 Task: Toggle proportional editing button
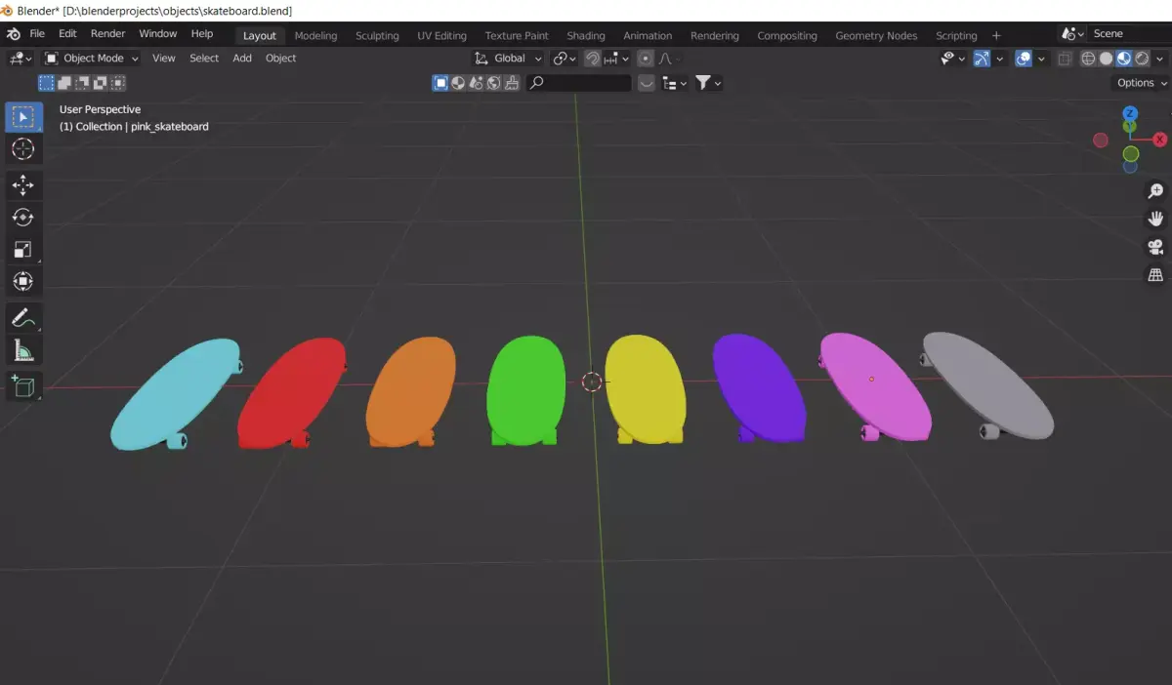coord(646,59)
